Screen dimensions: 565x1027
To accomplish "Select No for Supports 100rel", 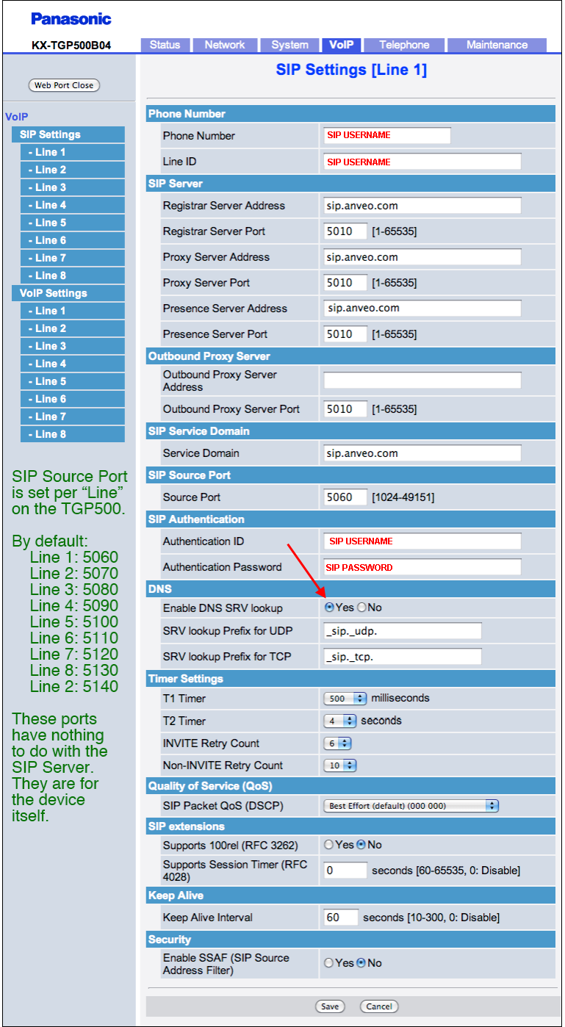I will 361,845.
